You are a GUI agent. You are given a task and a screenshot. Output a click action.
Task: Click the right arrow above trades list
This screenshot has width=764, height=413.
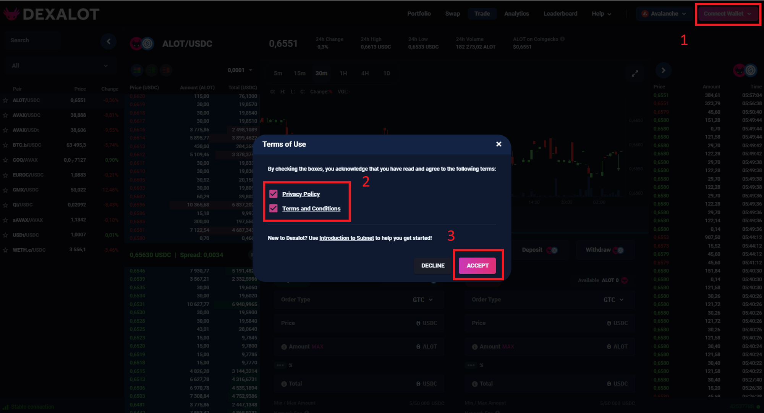coord(663,70)
